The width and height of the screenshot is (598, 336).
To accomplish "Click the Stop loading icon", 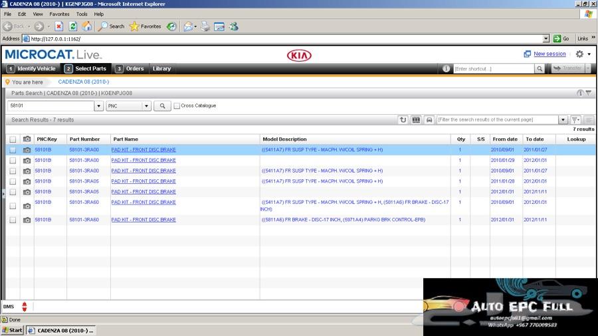I will point(58,27).
